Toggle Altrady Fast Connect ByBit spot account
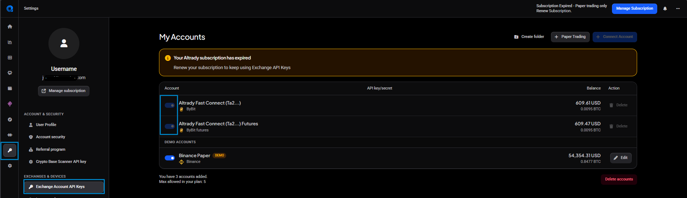The height and width of the screenshot is (198, 687). click(170, 105)
